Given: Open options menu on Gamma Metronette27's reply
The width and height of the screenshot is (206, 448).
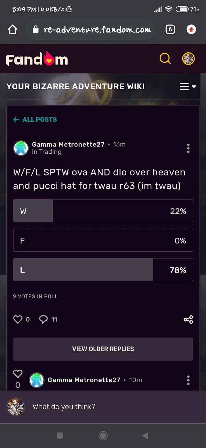Looking at the screenshot, I should coord(188,380).
